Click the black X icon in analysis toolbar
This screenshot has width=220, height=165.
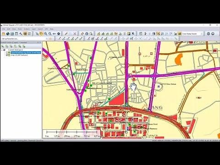(x=133, y=34)
